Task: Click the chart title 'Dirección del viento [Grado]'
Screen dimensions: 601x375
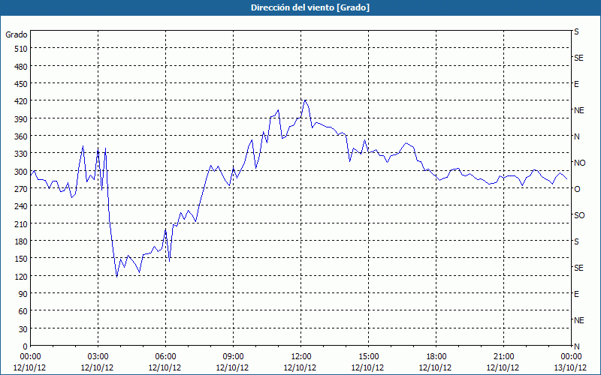Action: pos(310,7)
